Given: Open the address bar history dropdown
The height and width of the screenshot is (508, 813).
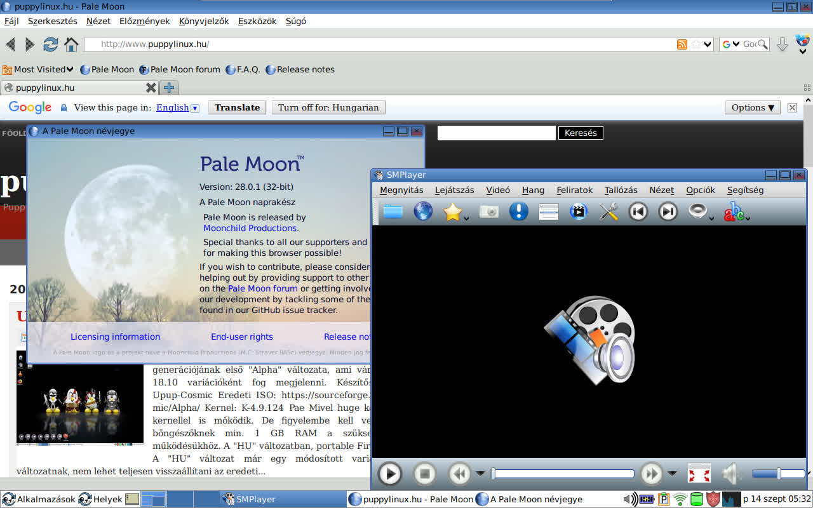Looking at the screenshot, I should pos(707,44).
